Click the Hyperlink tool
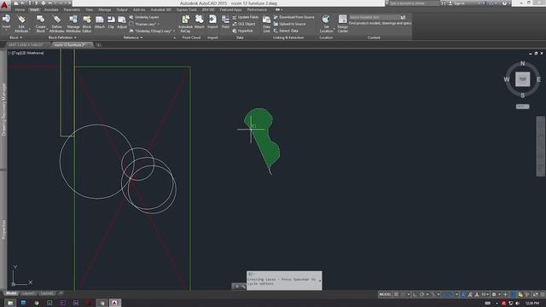Viewport: 546px width, 307px height. pyautogui.click(x=242, y=31)
